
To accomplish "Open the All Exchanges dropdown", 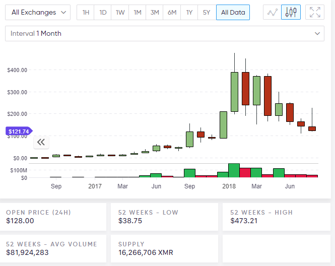I will click(x=38, y=13).
